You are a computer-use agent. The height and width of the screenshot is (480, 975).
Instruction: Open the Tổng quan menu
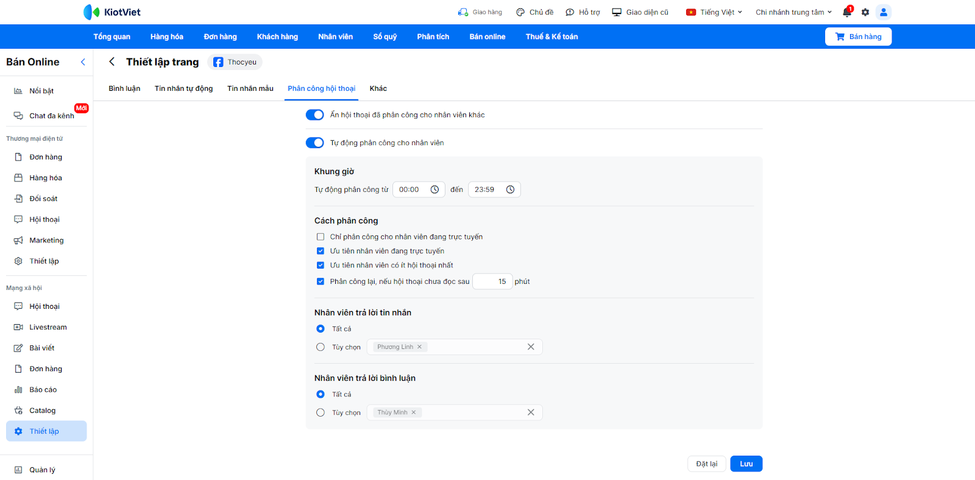(112, 37)
